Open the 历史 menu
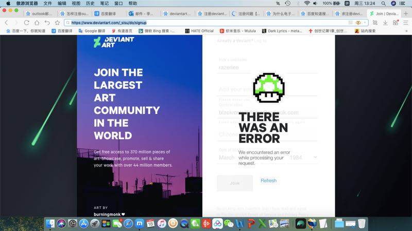Viewport: 412px width, 231px height. pyautogui.click(x=90, y=4)
